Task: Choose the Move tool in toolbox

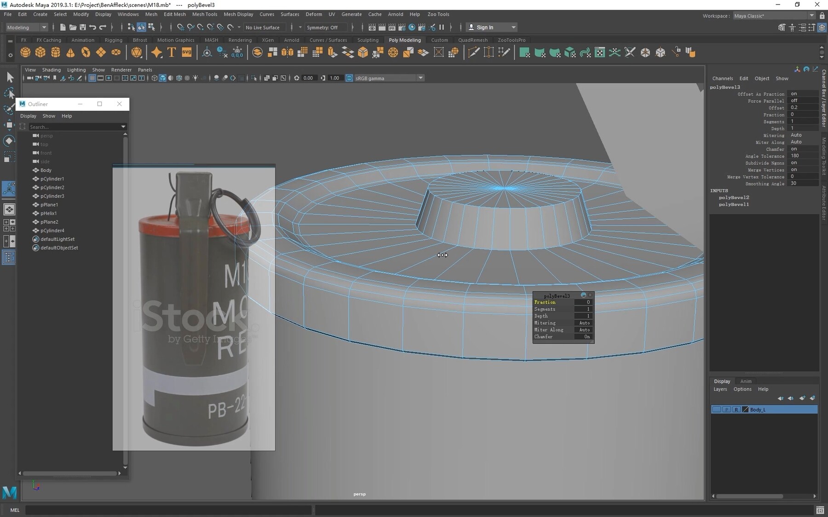Action: point(9,125)
